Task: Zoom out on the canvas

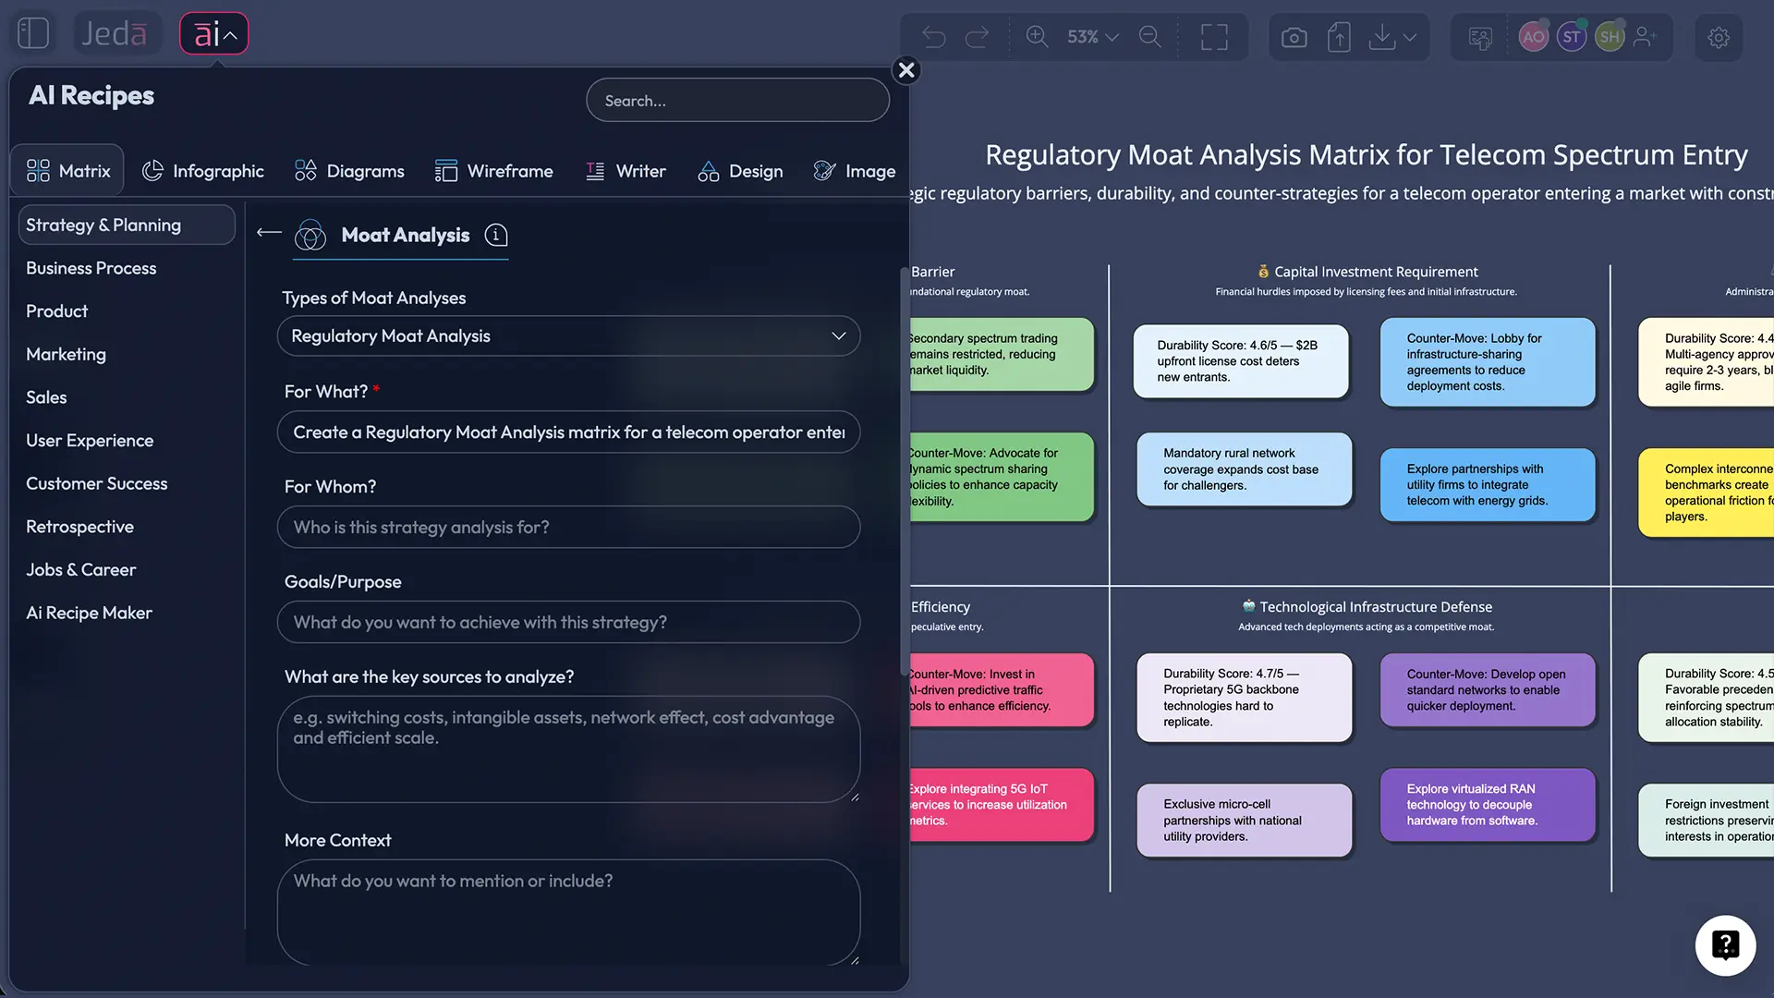Action: 1149,37
